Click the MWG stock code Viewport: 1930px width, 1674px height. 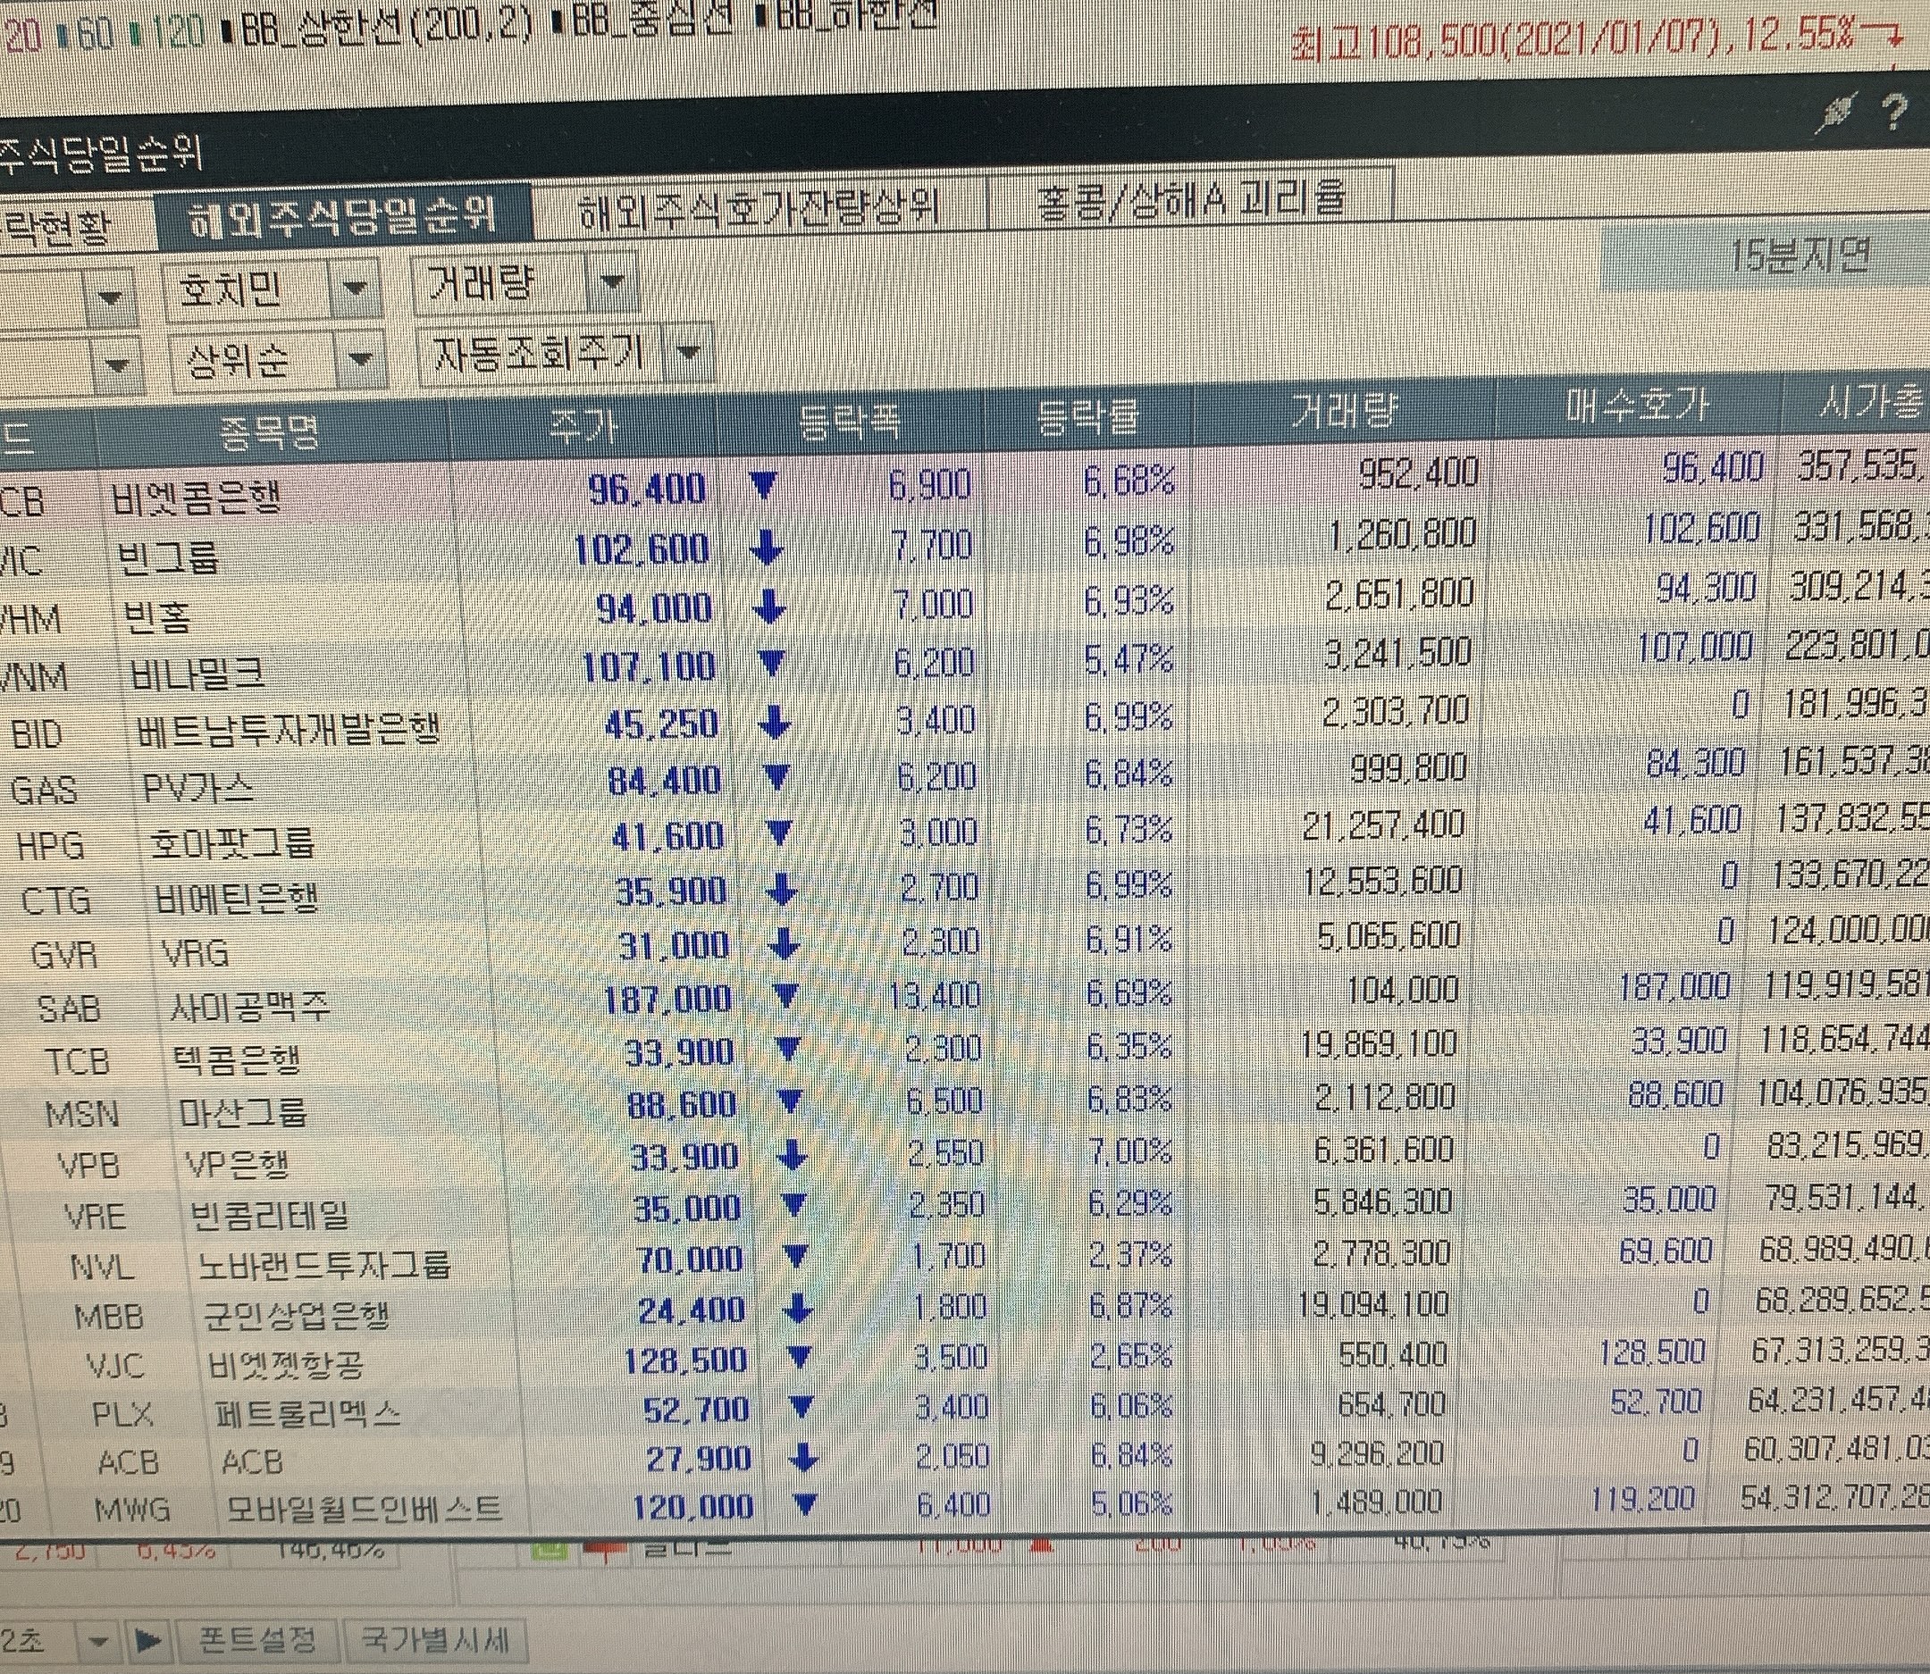tap(131, 1509)
